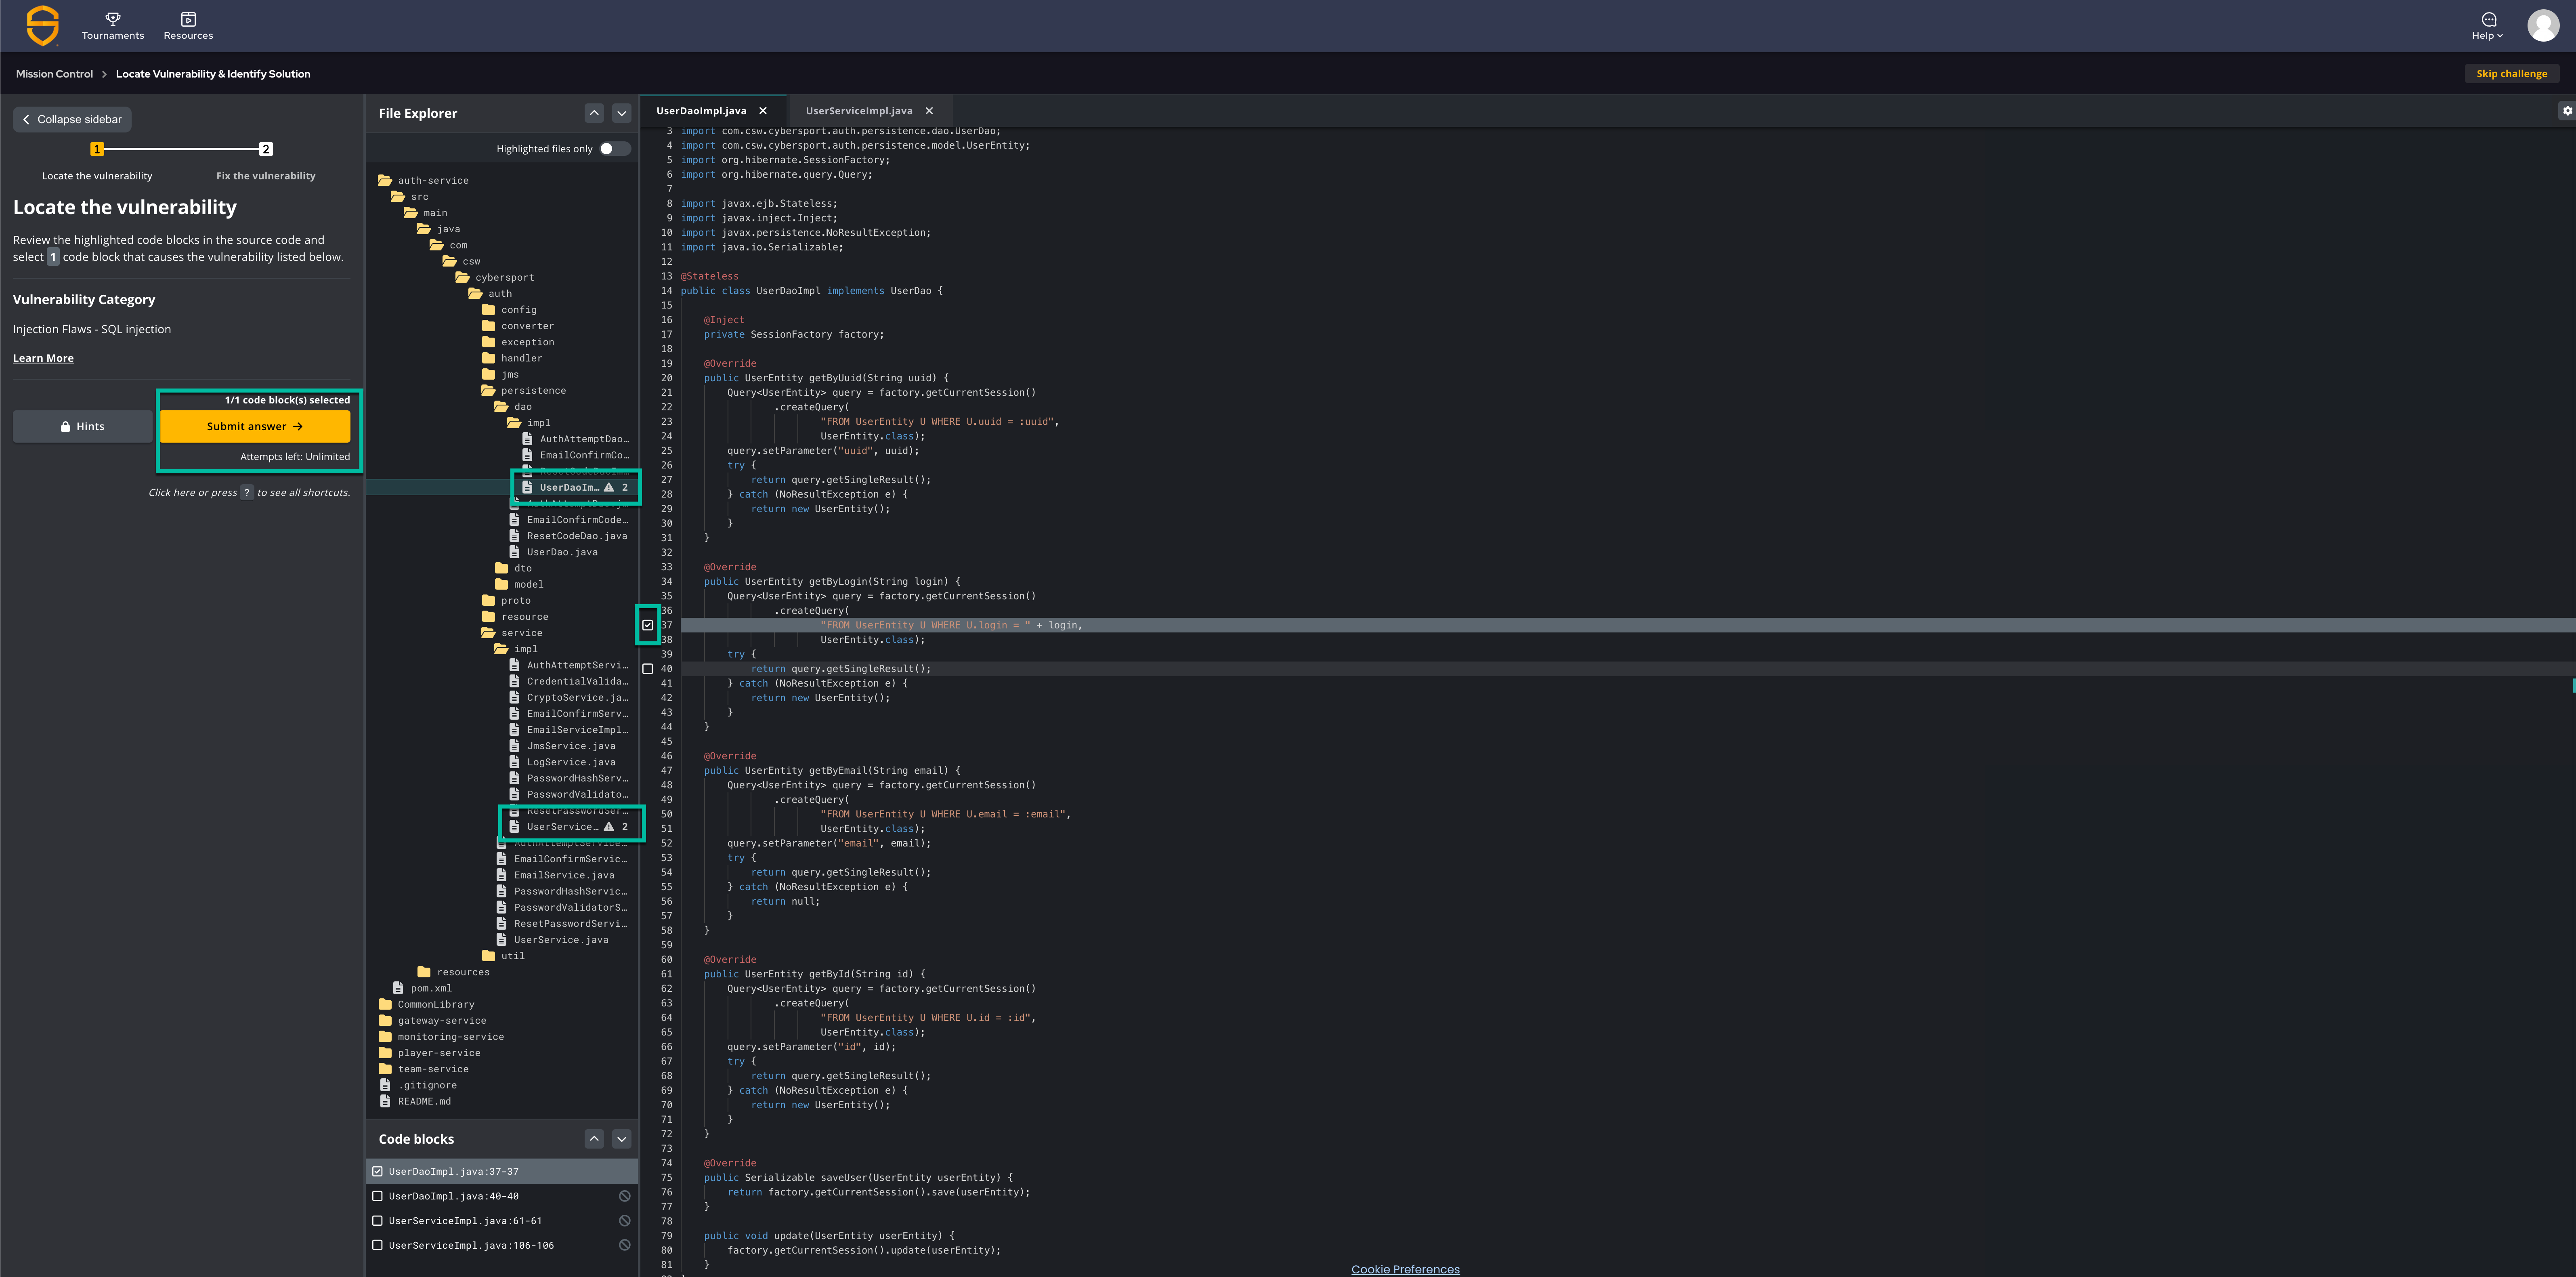Close the UserDaoImpl.java tab

(x=763, y=111)
